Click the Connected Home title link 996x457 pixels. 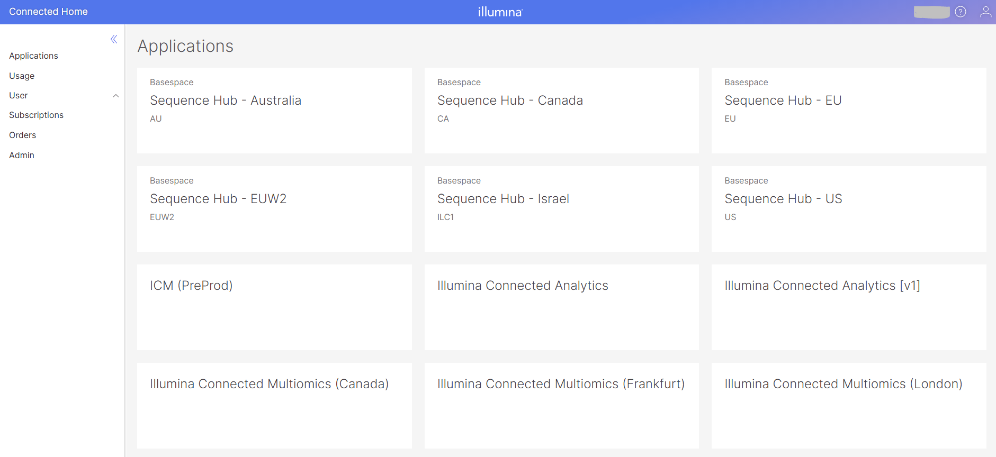48,12
